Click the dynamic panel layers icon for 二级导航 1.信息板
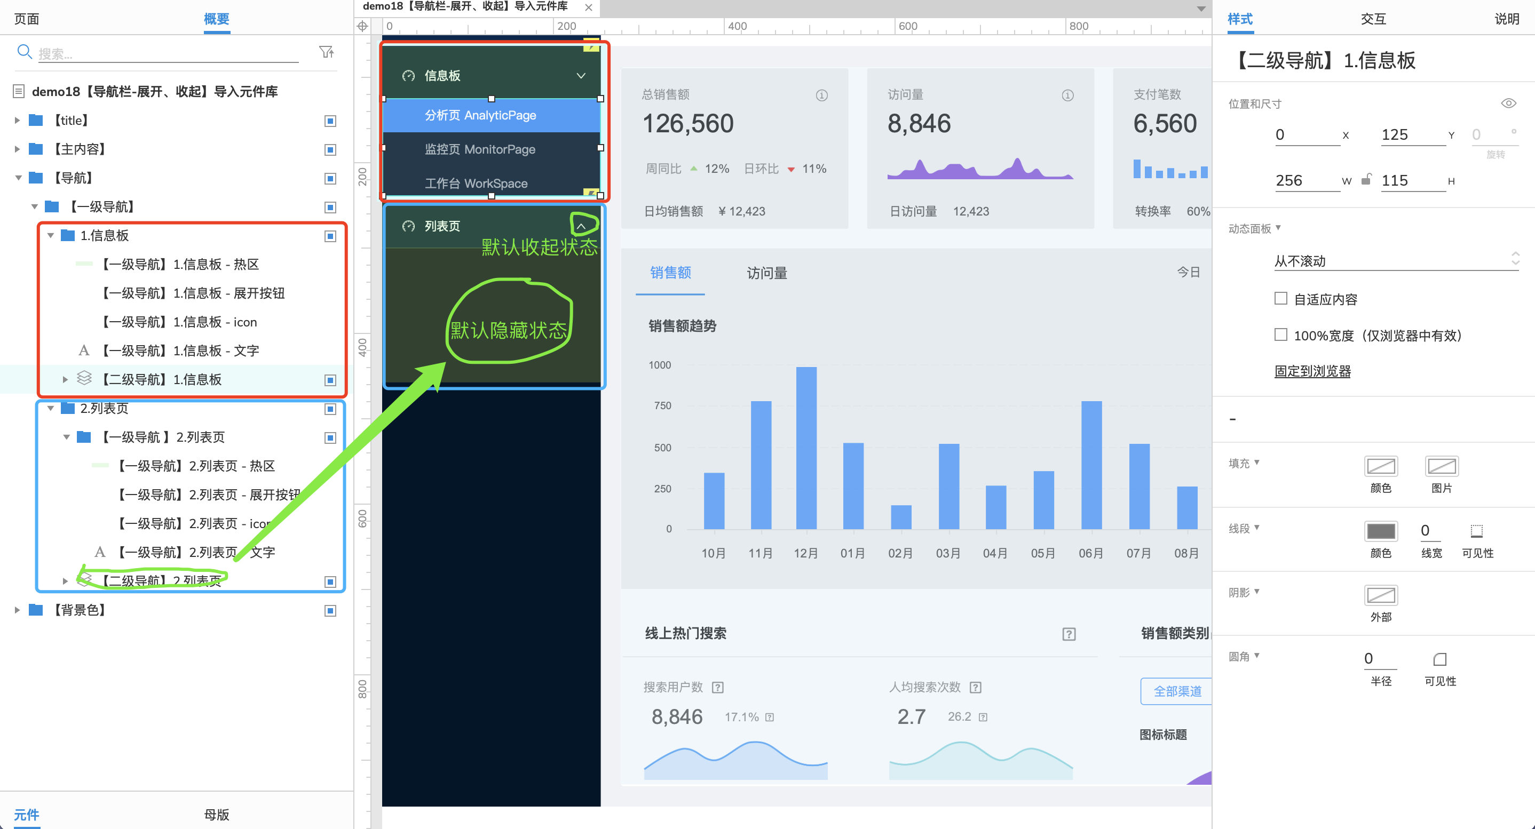This screenshot has width=1535, height=829. [84, 378]
